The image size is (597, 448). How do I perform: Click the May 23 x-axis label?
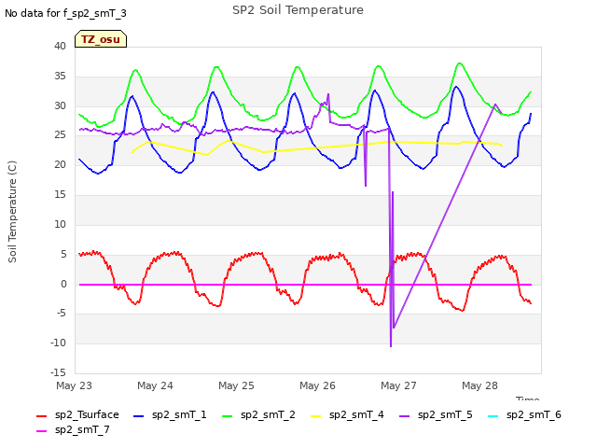click(x=75, y=385)
